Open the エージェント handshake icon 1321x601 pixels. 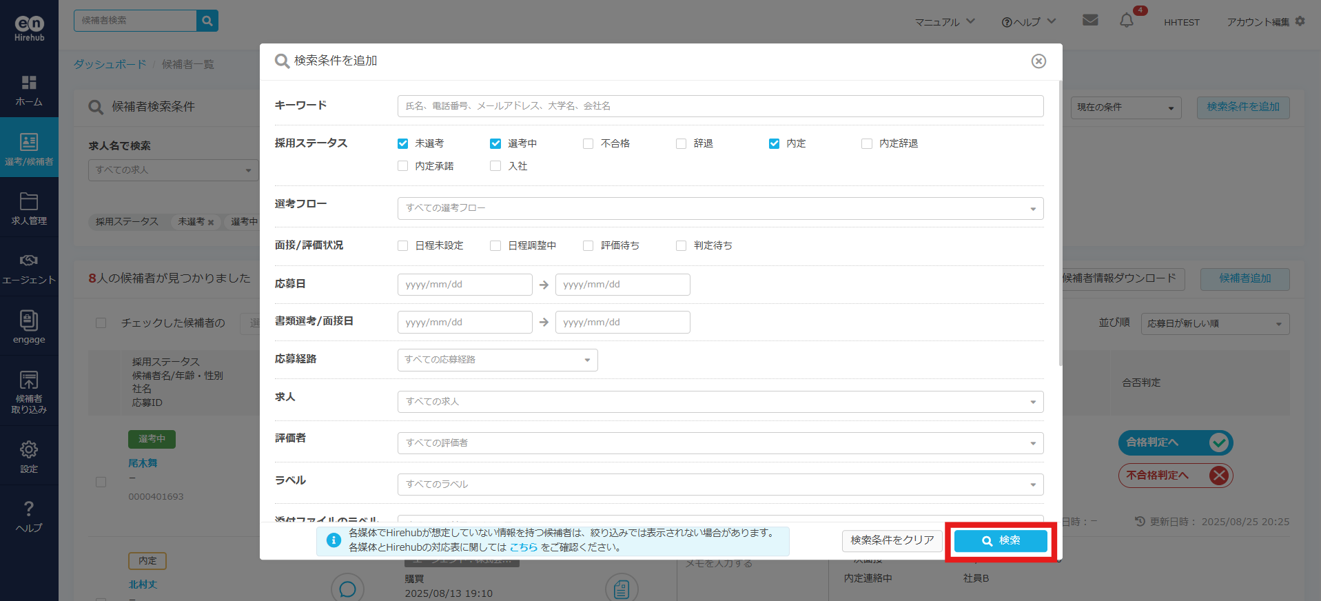tap(29, 261)
